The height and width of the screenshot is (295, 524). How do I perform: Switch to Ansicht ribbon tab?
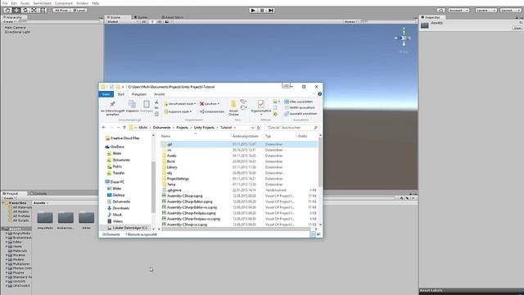click(159, 94)
